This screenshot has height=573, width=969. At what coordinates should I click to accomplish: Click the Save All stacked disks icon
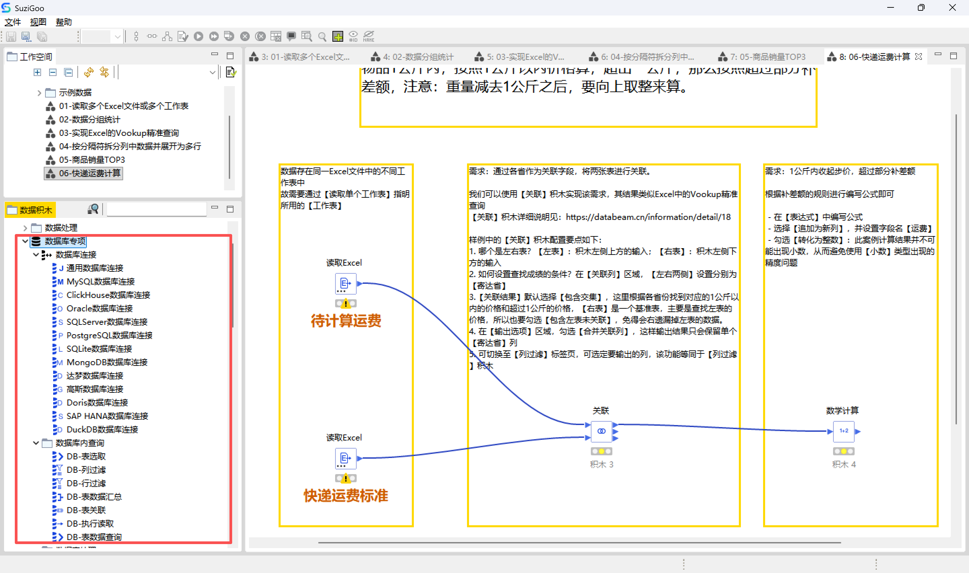(42, 37)
